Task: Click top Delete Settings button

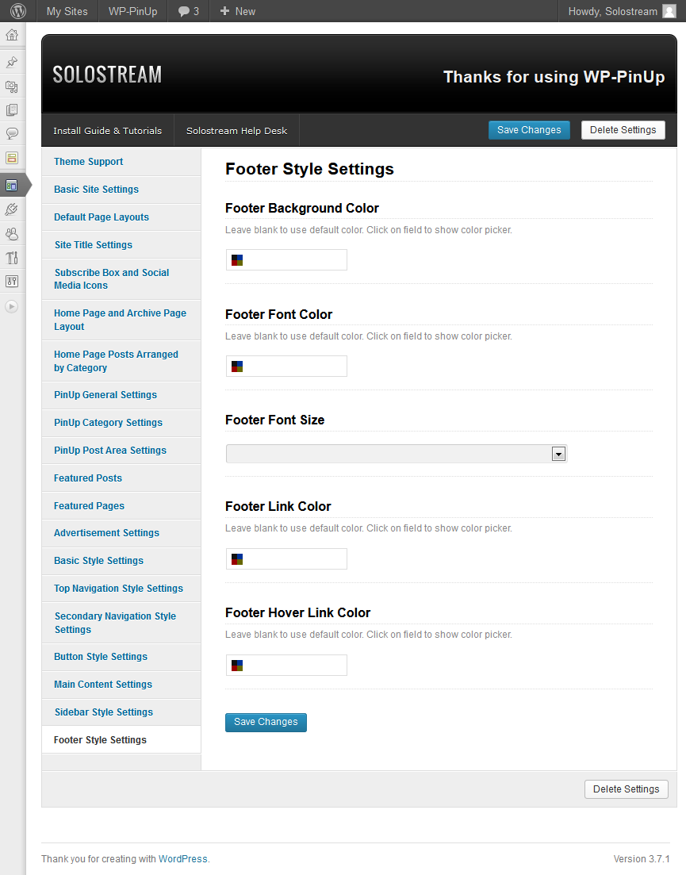Action: [x=623, y=130]
